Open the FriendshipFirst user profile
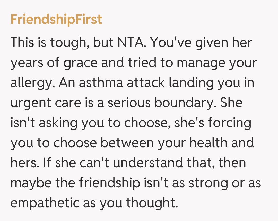Image resolution: width=278 pixels, height=221 pixels. [x=56, y=20]
